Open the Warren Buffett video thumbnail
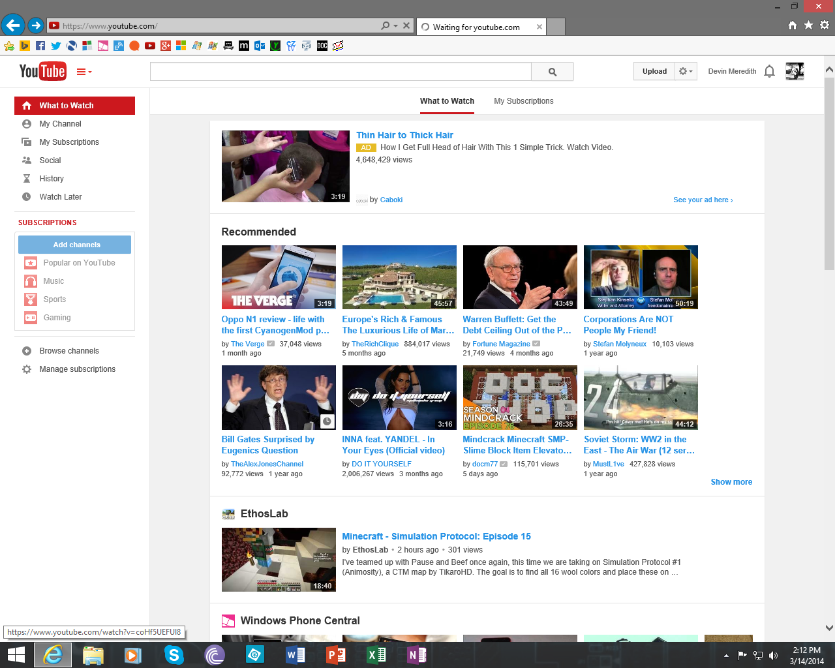835x668 pixels. click(x=520, y=277)
